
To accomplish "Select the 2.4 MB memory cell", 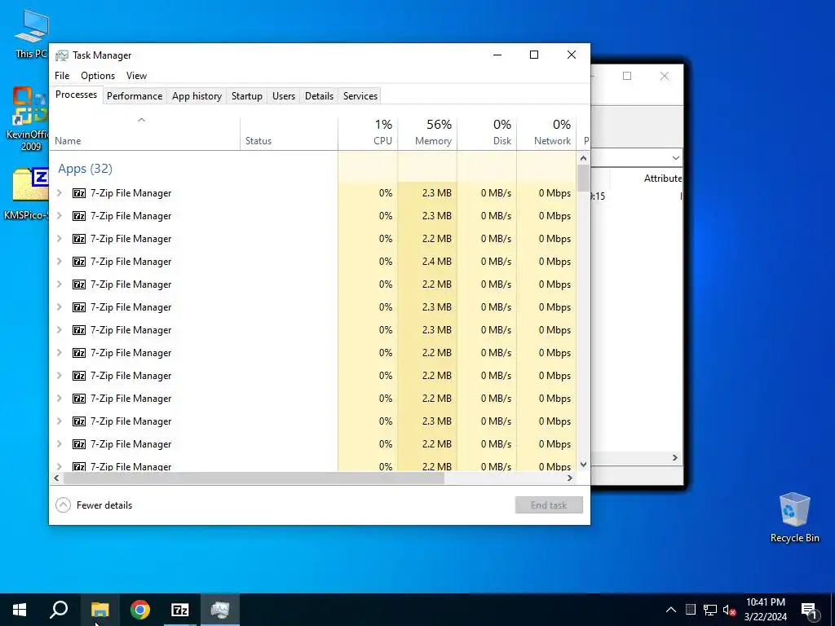I will pos(427,262).
